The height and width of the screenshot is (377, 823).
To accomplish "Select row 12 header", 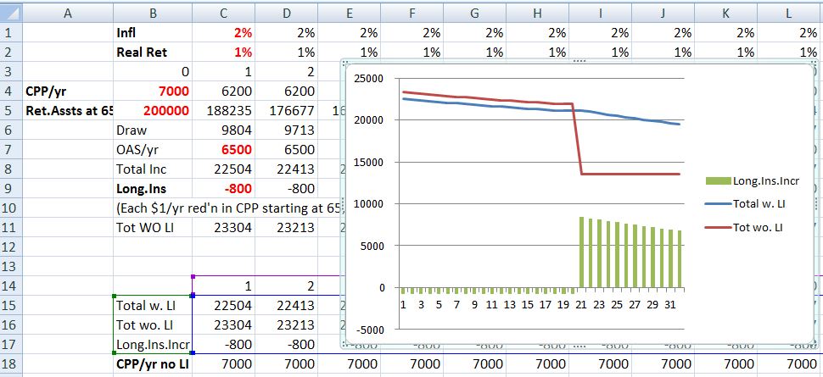I will click(10, 247).
